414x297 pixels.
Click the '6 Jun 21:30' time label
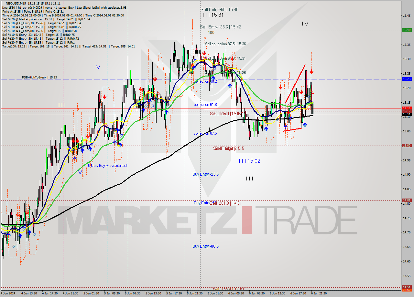pos(319,293)
